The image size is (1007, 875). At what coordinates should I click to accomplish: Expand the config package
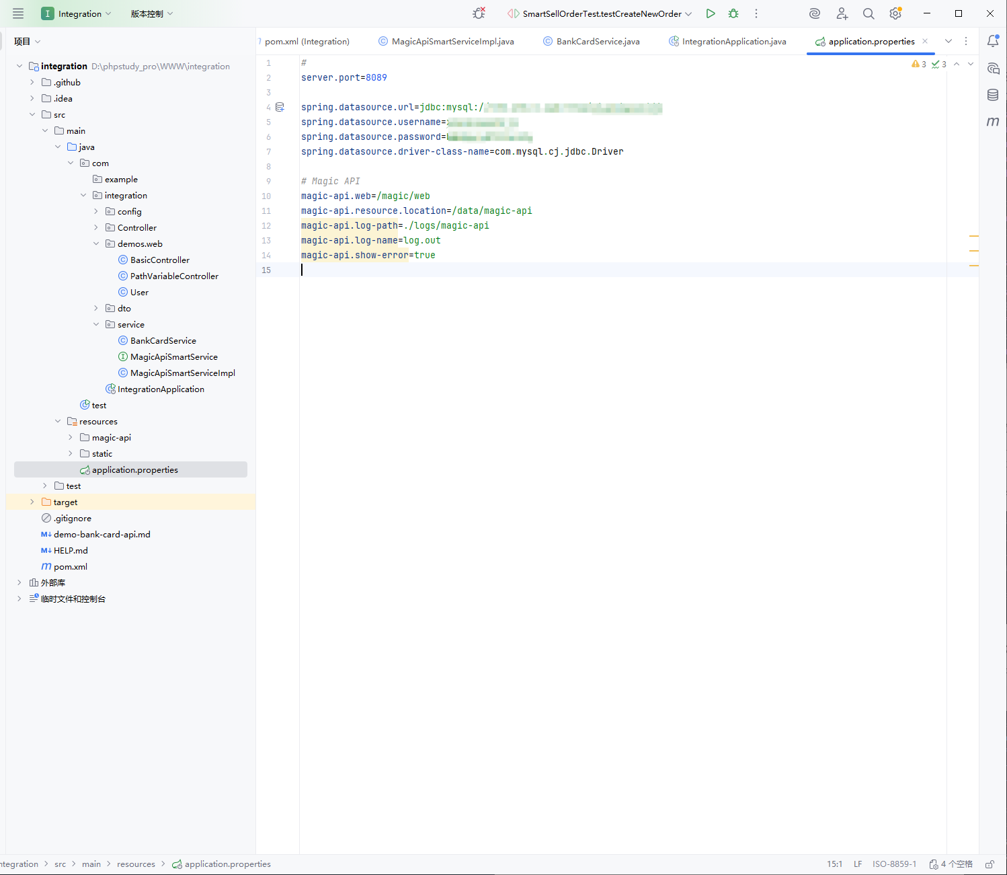pos(96,211)
